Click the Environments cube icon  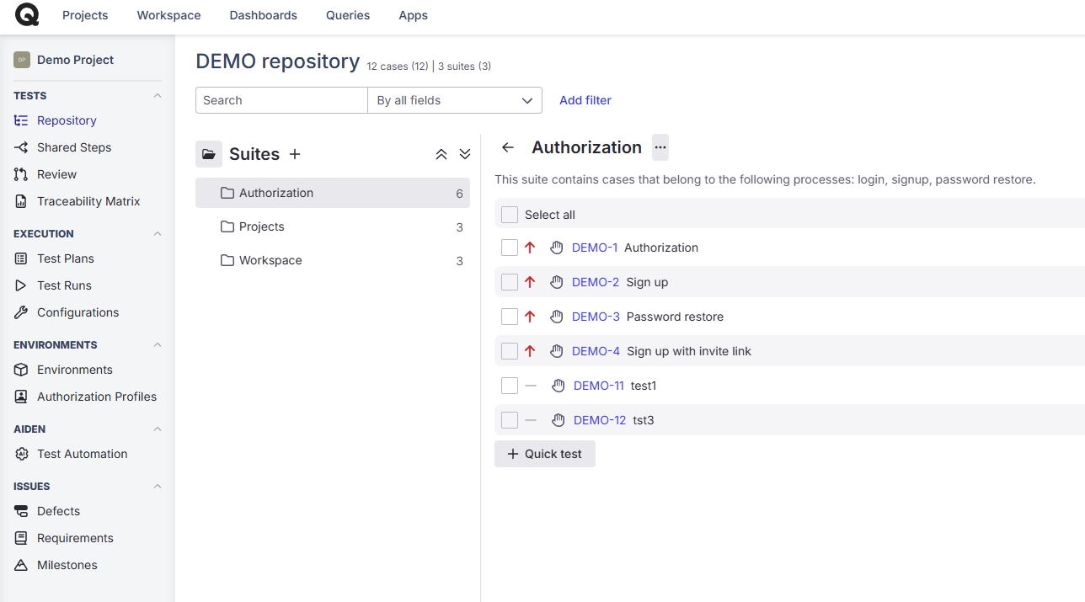click(x=21, y=370)
